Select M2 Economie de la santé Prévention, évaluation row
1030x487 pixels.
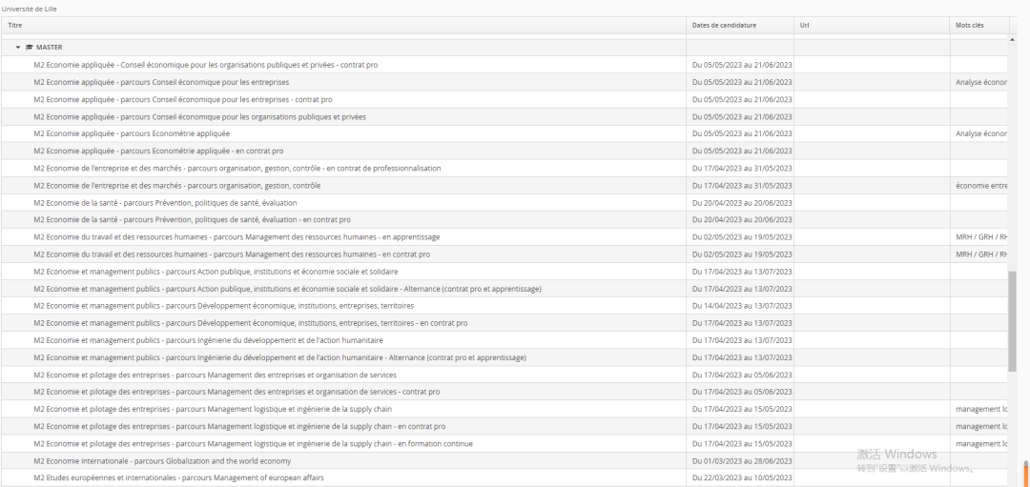pyautogui.click(x=166, y=203)
